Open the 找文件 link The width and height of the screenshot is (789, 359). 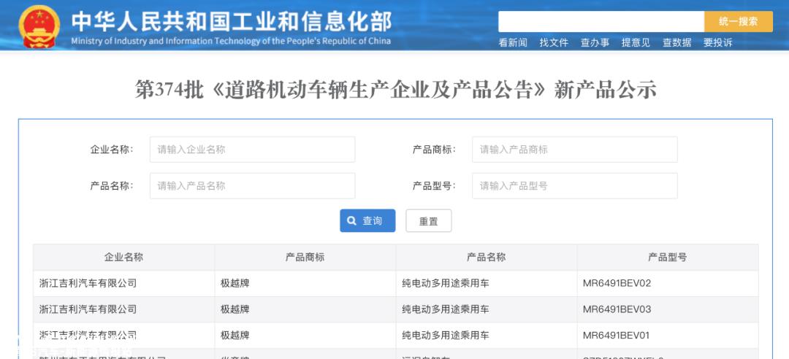pos(554,43)
